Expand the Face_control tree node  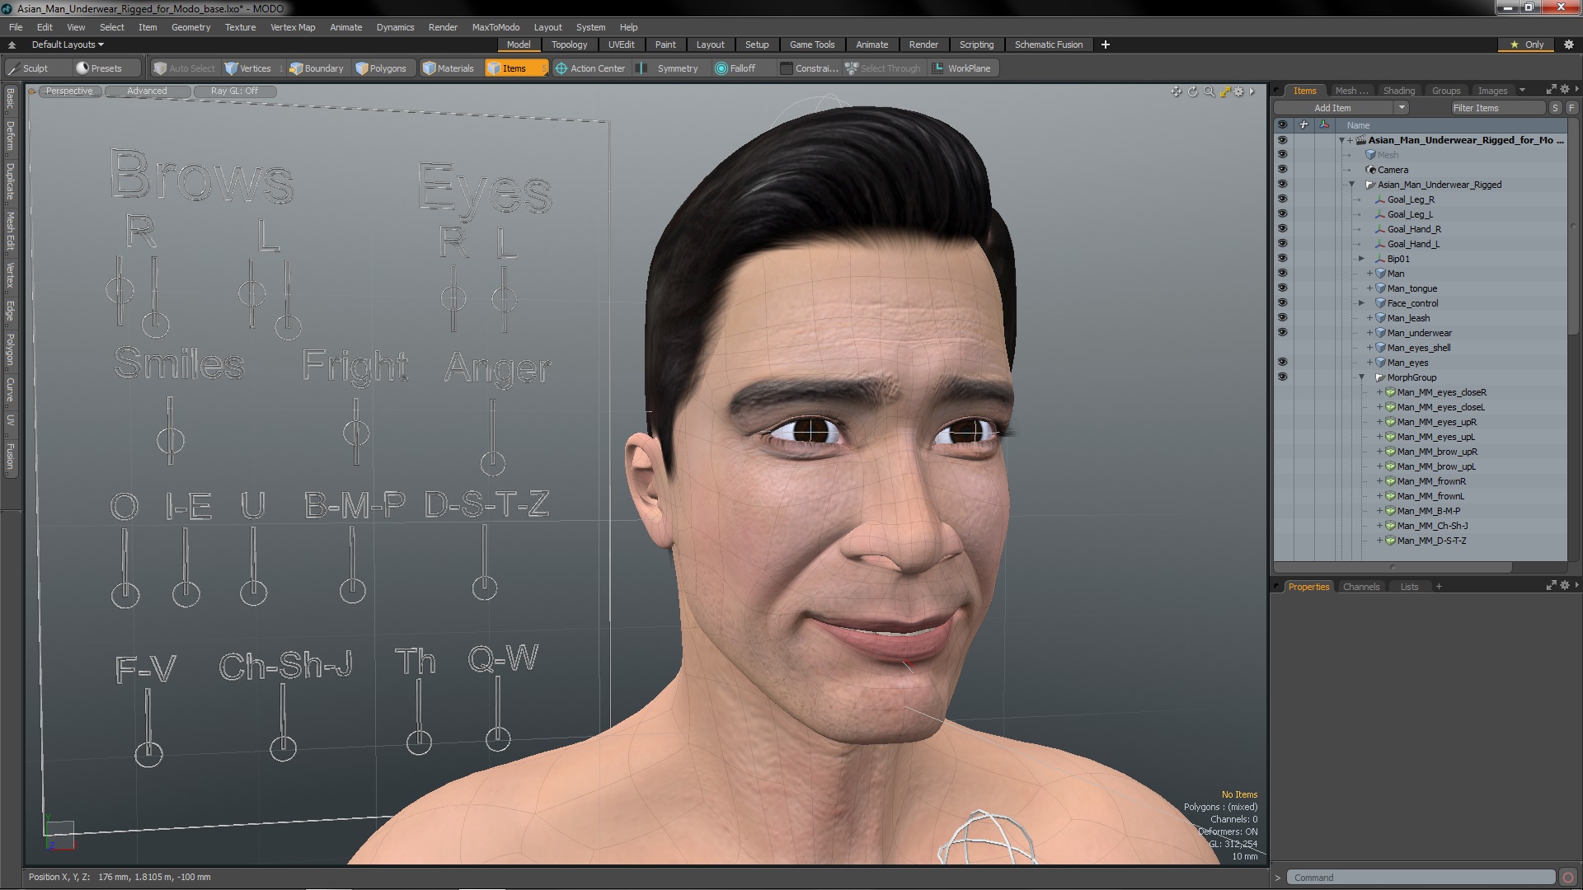pyautogui.click(x=1361, y=303)
